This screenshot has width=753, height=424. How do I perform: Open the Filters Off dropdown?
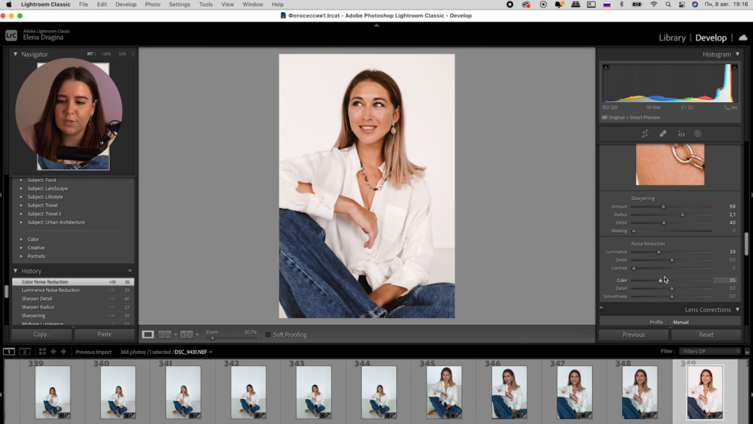710,352
